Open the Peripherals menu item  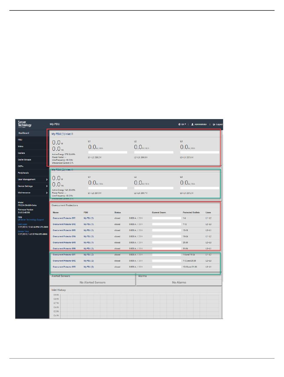pyautogui.click(x=32, y=173)
